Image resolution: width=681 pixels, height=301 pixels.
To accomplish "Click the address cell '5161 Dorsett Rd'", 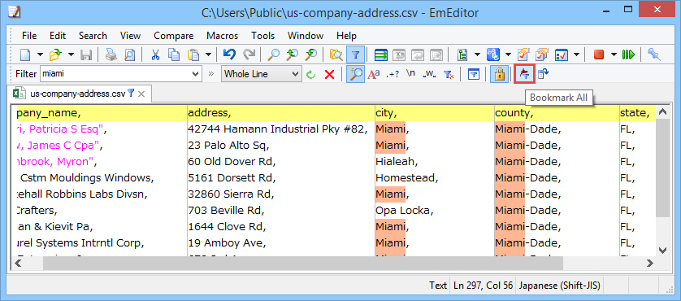I will (x=232, y=178).
